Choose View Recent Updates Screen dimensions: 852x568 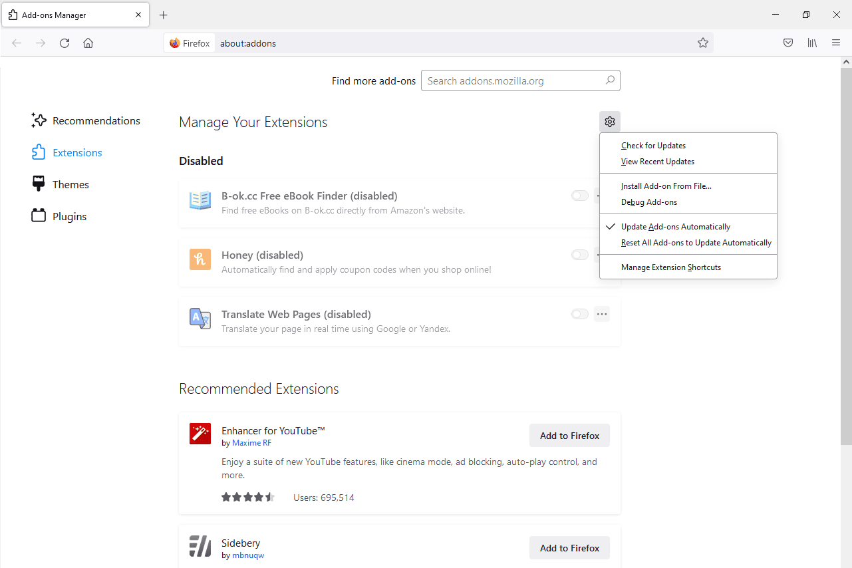(x=688, y=162)
